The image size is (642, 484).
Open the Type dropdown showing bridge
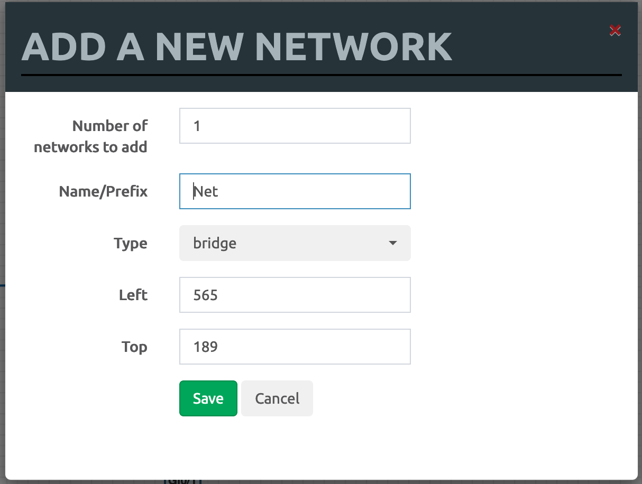(x=295, y=243)
